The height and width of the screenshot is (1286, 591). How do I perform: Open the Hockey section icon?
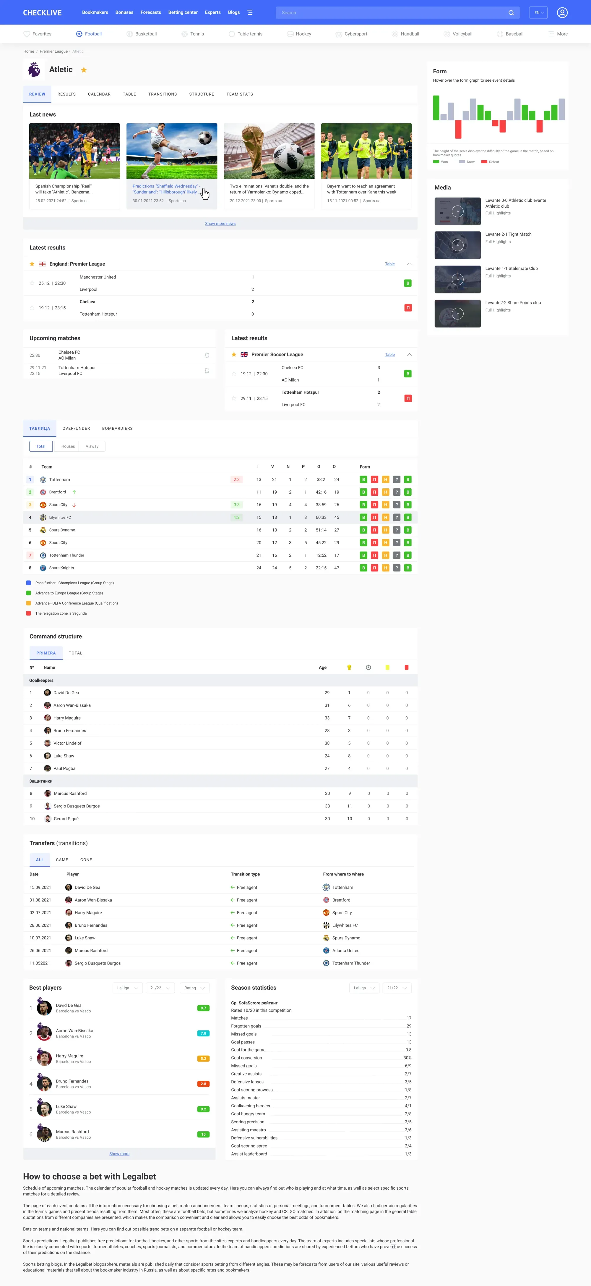(x=290, y=34)
